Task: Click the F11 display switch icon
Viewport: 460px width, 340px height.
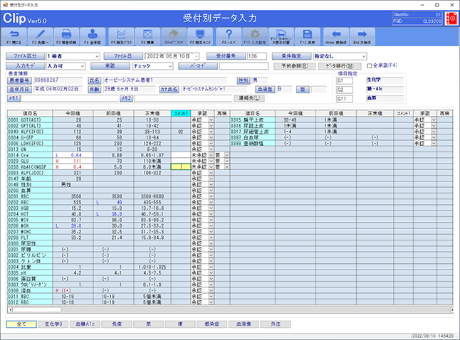Action: click(281, 37)
